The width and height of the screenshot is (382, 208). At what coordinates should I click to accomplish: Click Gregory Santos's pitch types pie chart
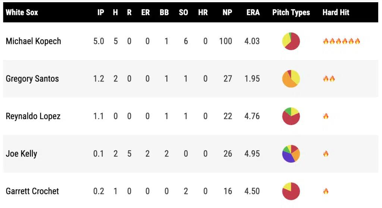[x=291, y=79]
